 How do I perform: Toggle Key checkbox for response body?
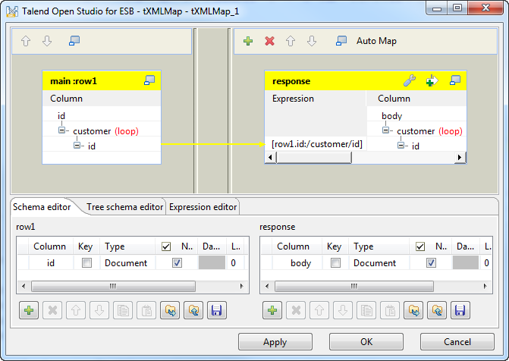click(x=335, y=262)
